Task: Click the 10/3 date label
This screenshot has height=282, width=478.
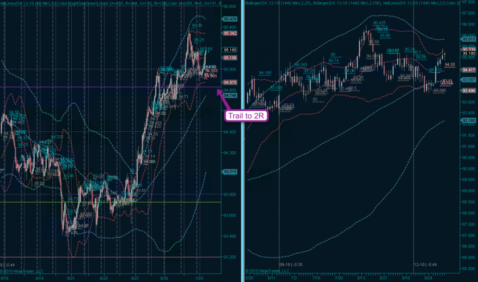Action: (199, 278)
